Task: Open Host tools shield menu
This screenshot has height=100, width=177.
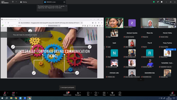Action: pyautogui.click(x=112, y=93)
